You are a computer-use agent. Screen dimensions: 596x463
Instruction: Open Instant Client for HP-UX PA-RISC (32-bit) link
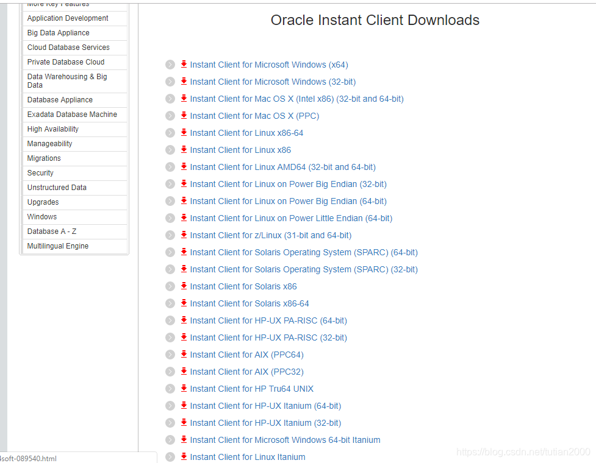tap(268, 338)
